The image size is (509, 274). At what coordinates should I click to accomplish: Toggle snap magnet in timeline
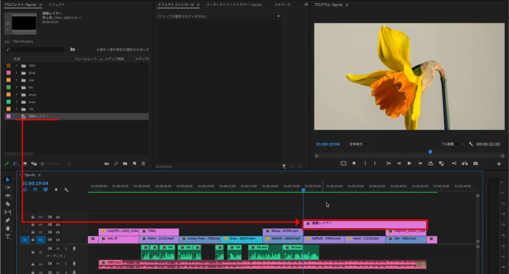pos(35,190)
